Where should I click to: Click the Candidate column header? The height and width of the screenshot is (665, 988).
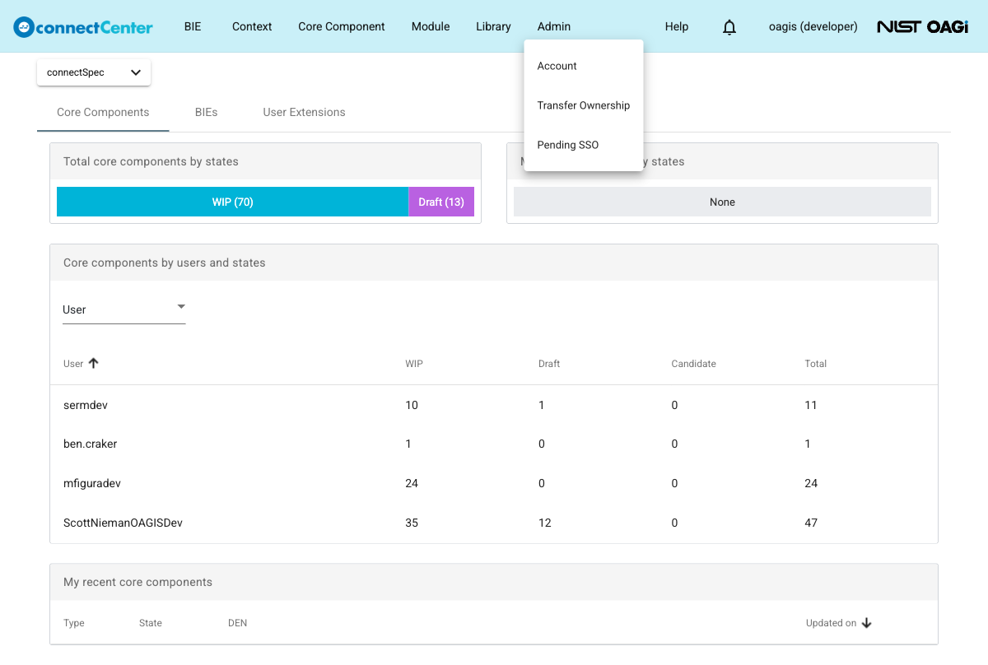tap(694, 364)
